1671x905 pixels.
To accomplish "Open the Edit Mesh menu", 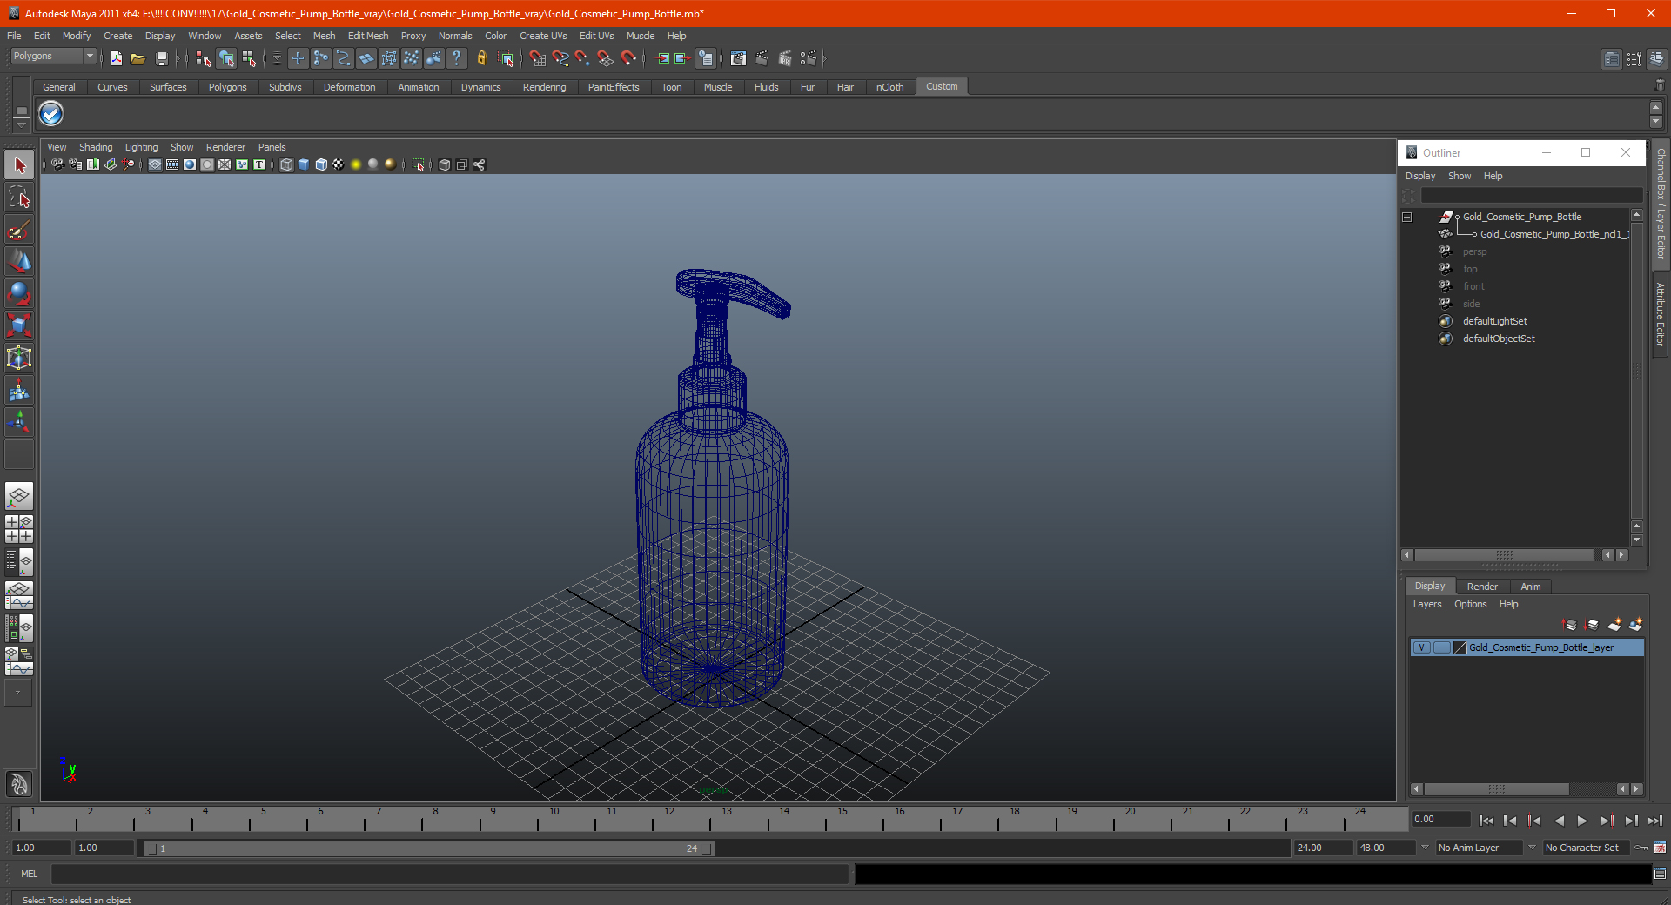I will tap(368, 36).
